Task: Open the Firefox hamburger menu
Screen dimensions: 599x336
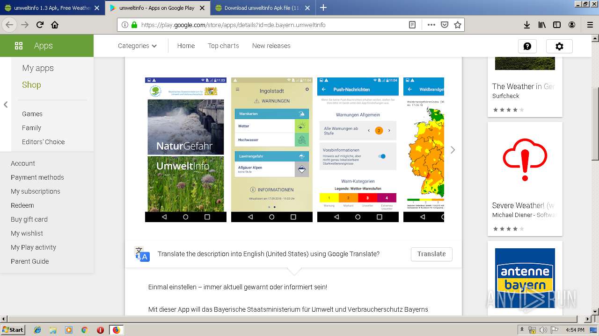Action: (590, 25)
